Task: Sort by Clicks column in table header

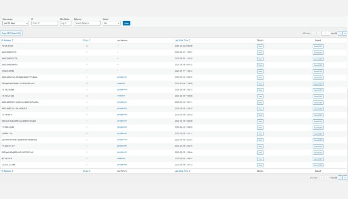Action: tap(86, 40)
